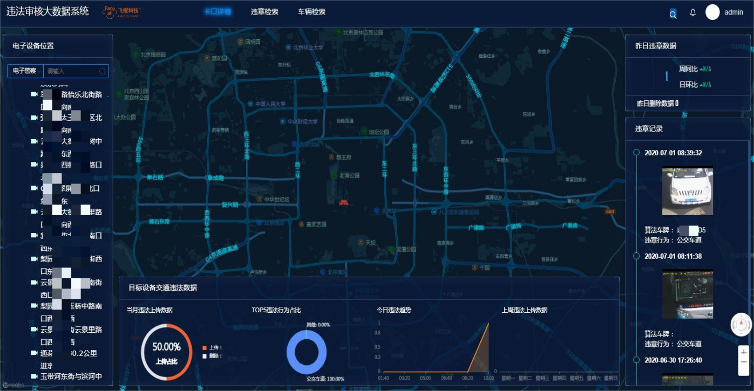Open the notification bell
The image size is (754, 391).
pos(693,12)
